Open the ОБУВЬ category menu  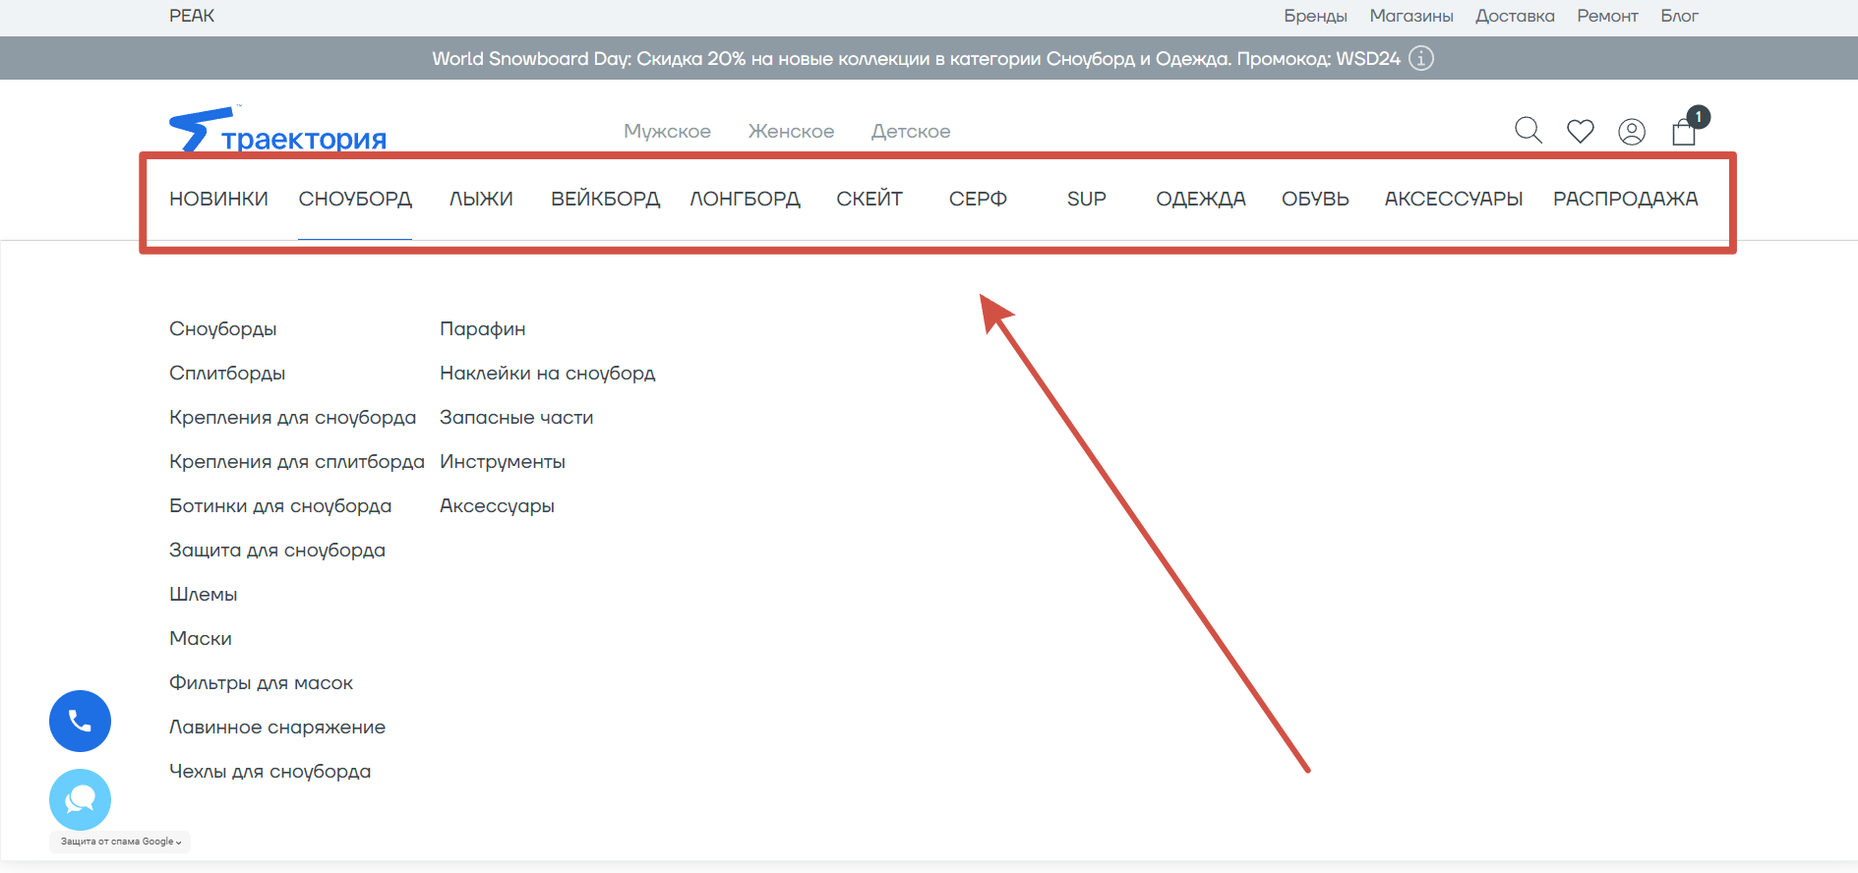(x=1315, y=199)
